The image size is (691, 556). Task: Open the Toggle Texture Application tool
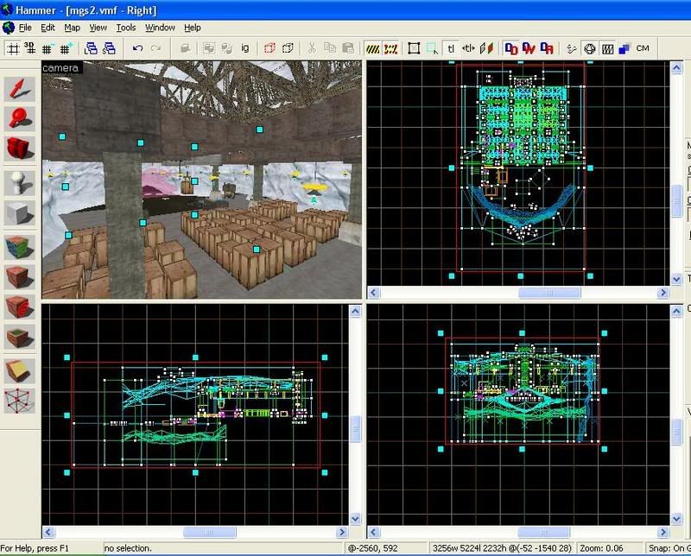pos(20,248)
